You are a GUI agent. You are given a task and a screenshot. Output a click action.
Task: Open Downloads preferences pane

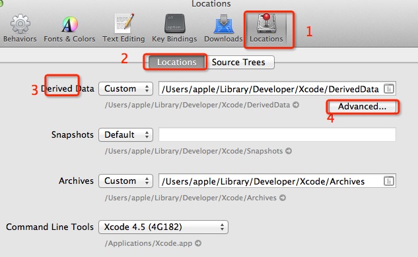223,28
